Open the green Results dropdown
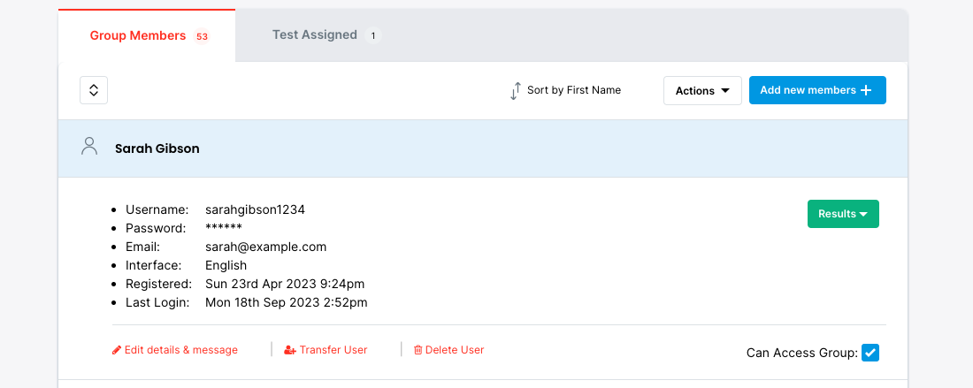Viewport: 973px width, 388px height. [x=842, y=214]
